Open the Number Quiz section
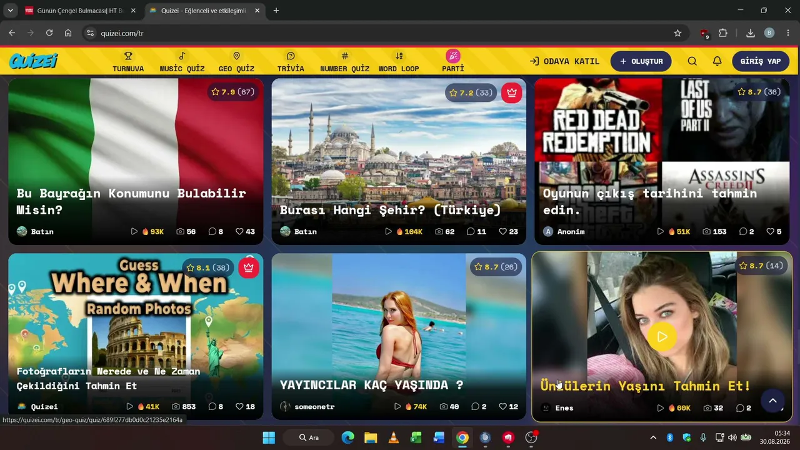The image size is (800, 450). [344, 62]
